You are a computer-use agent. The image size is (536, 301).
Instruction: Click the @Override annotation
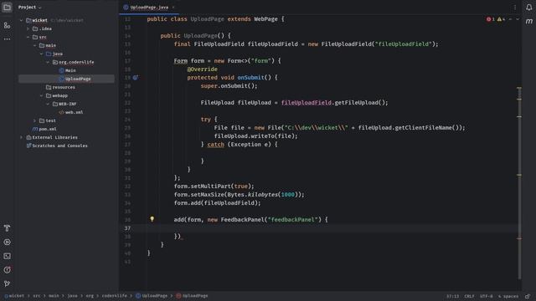(202, 69)
